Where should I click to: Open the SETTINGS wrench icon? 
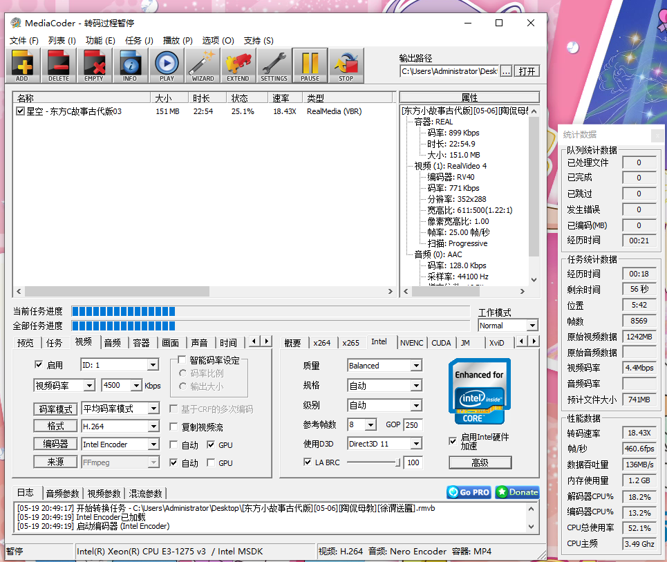[x=274, y=66]
